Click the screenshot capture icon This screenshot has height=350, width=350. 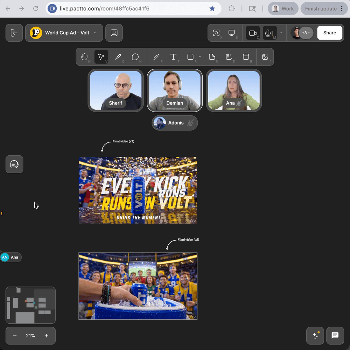click(216, 33)
